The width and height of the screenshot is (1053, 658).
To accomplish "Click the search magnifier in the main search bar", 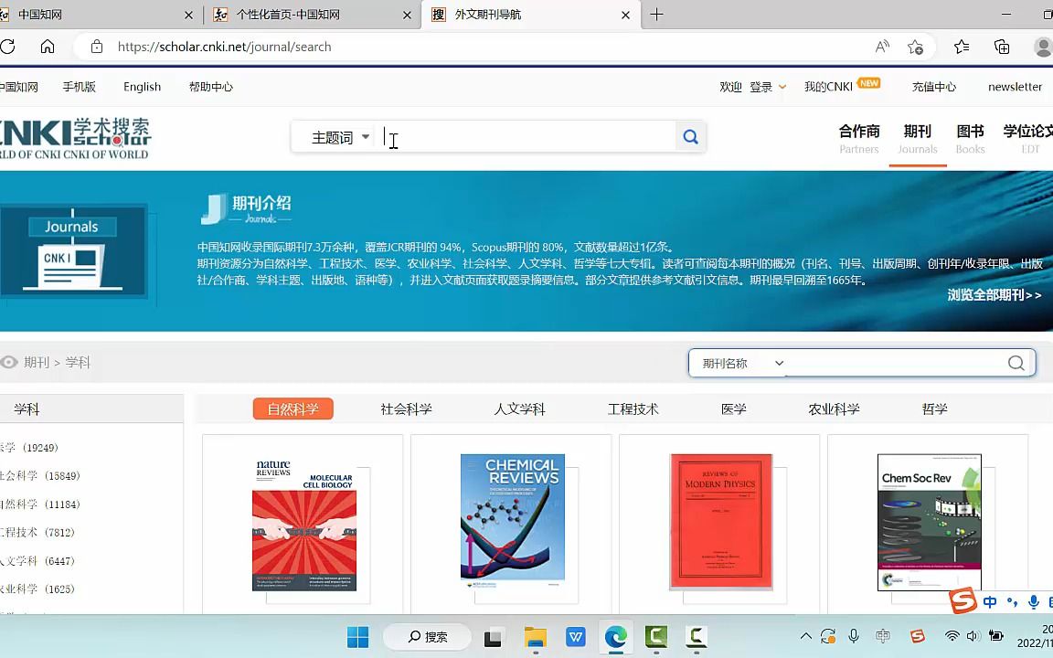I will pos(690,137).
